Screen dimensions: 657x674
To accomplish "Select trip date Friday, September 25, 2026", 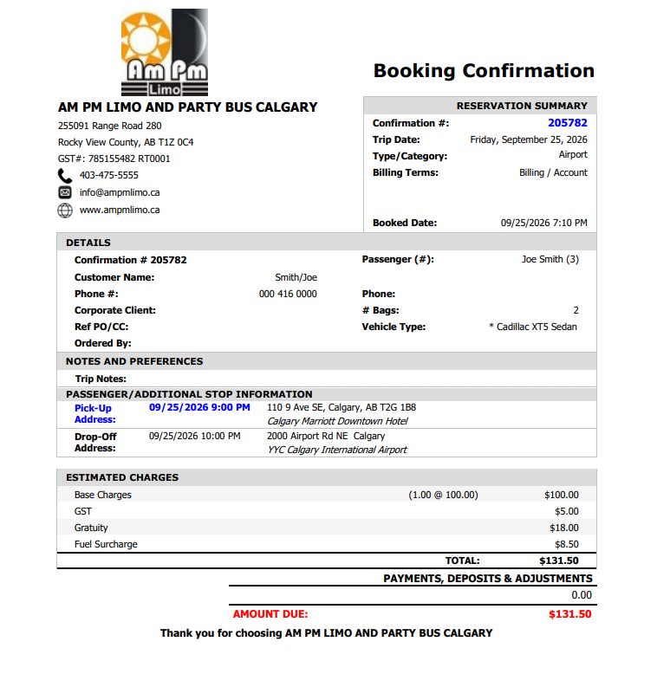I will click(529, 139).
